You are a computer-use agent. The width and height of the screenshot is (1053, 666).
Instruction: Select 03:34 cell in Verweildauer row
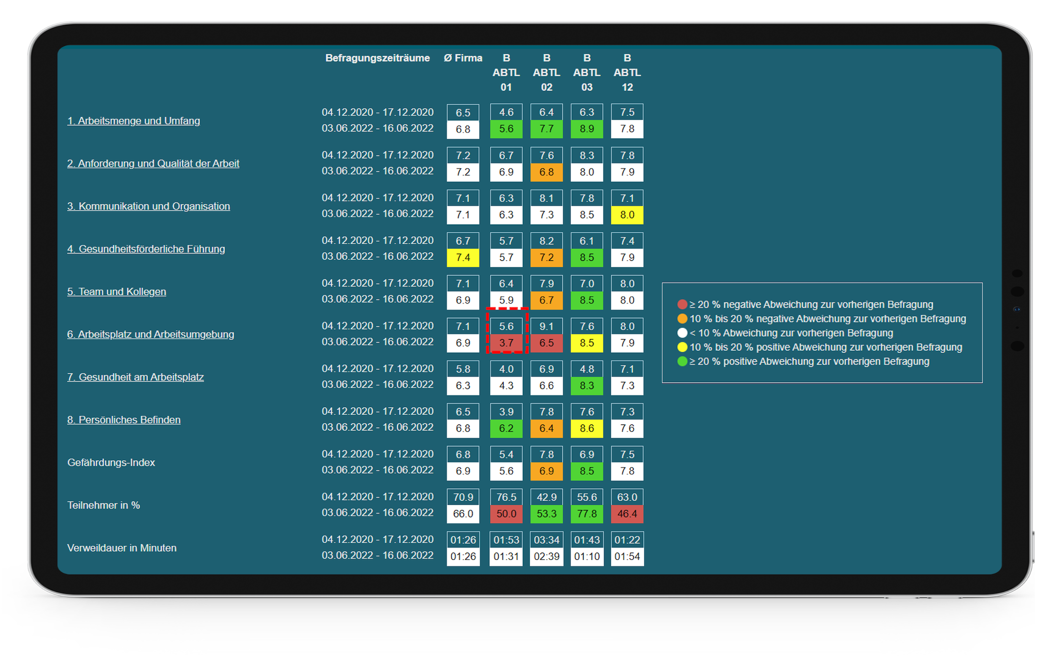tap(547, 540)
